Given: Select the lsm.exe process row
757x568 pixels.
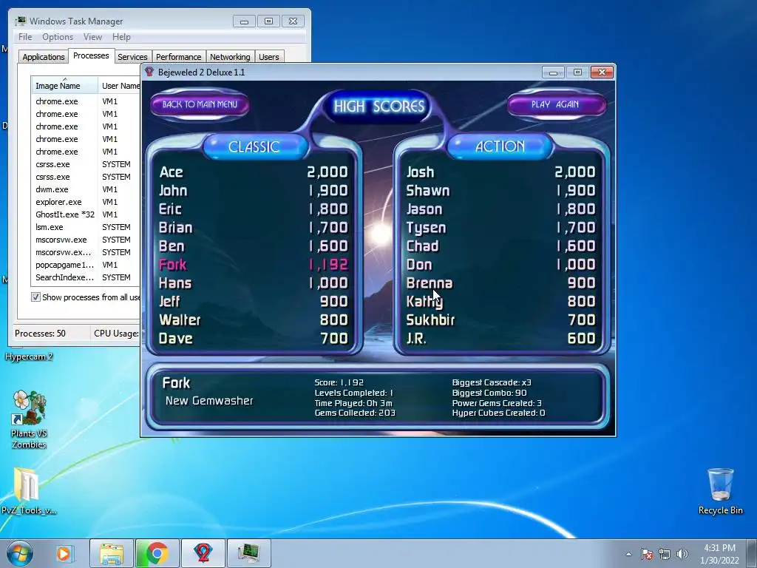Looking at the screenshot, I should coord(86,227).
